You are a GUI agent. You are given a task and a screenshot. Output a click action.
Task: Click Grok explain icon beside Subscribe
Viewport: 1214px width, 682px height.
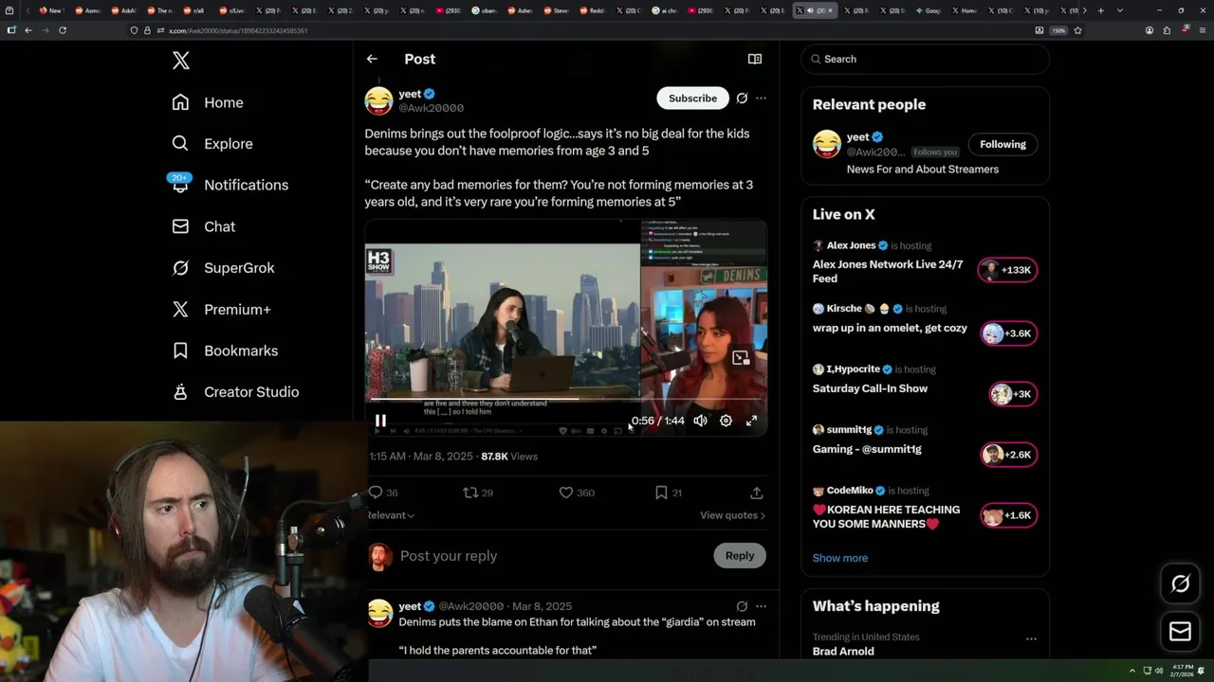742,99
